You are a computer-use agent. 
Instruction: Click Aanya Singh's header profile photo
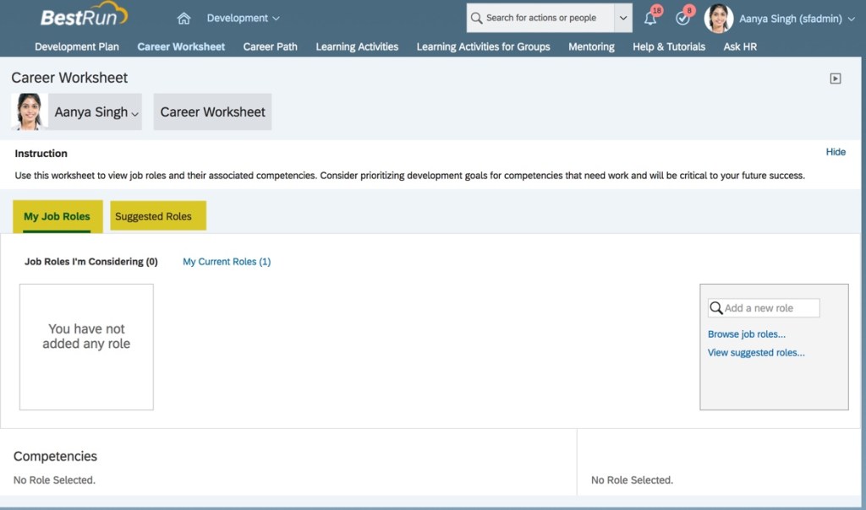point(718,18)
